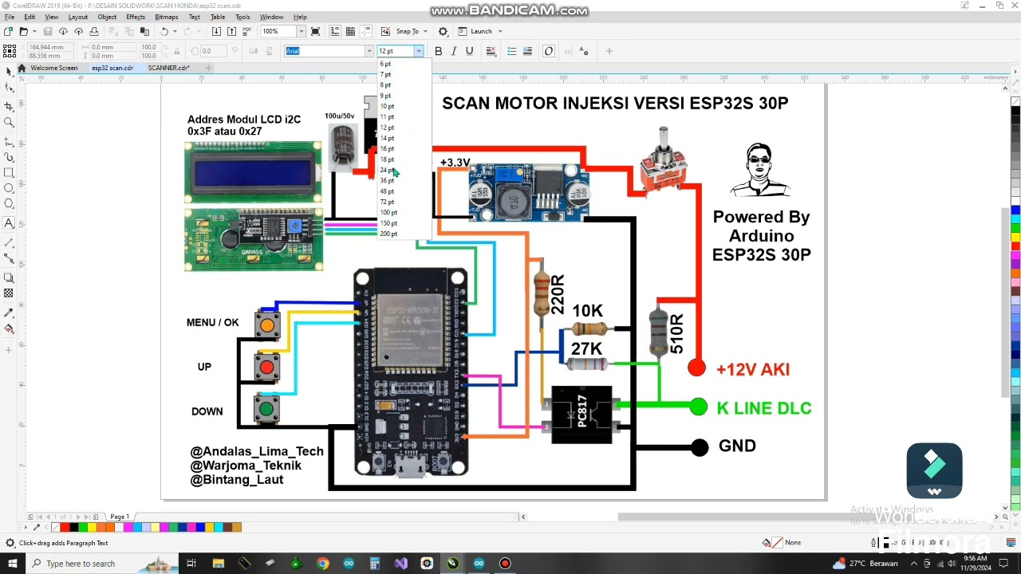Open the Layout menu

pos(78,17)
